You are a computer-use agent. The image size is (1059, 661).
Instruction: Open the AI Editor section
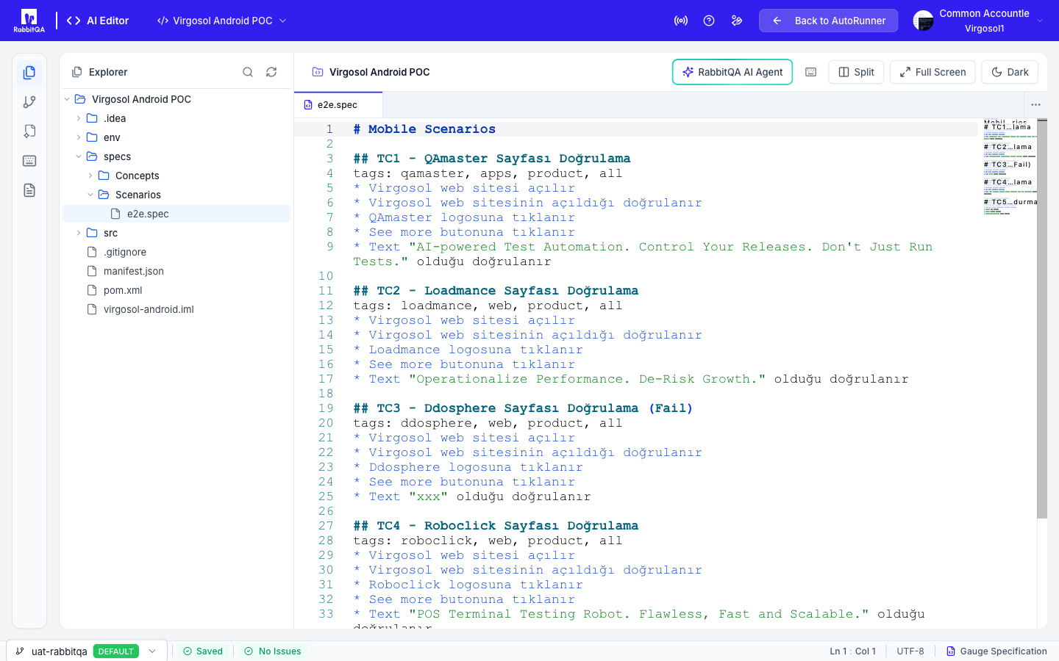coord(98,21)
